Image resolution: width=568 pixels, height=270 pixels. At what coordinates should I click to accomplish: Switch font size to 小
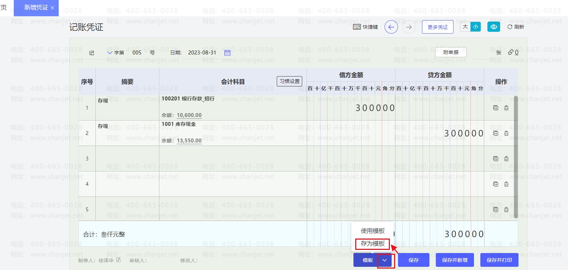coord(475,27)
